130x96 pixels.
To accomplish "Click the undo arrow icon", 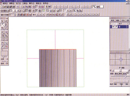I will [18, 7].
